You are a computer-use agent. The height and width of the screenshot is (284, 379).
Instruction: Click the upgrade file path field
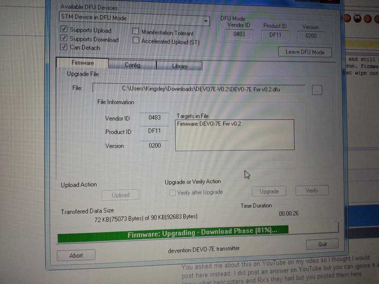click(199, 89)
